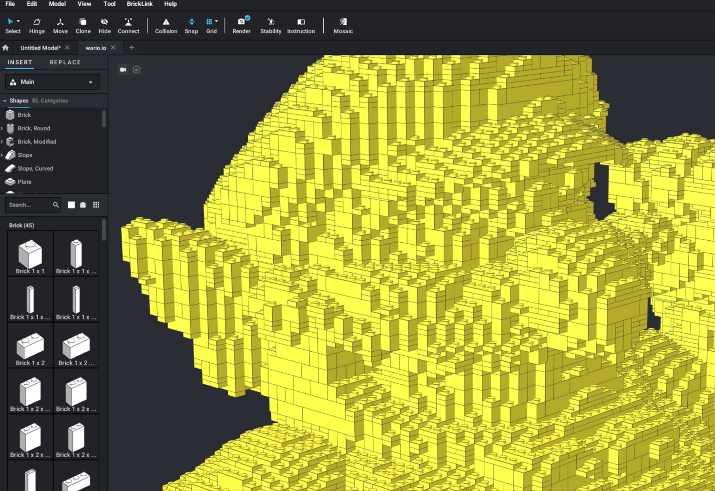Open the Help menu
The height and width of the screenshot is (491, 715).
pyautogui.click(x=170, y=4)
